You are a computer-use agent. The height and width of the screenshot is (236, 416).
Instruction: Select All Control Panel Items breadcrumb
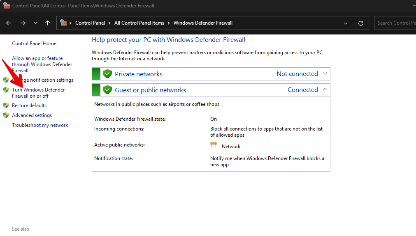point(139,23)
